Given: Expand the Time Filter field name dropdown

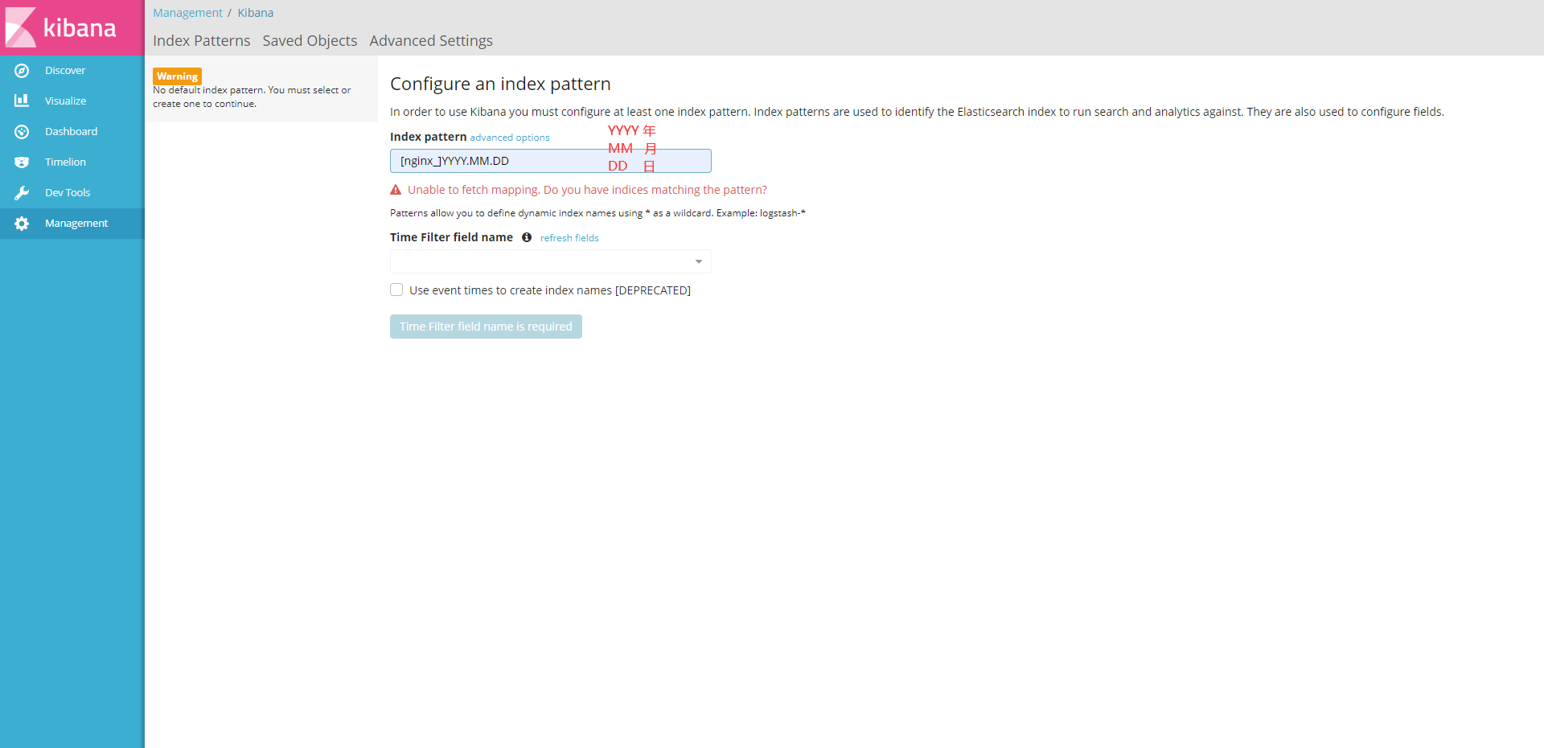Looking at the screenshot, I should click(550, 261).
